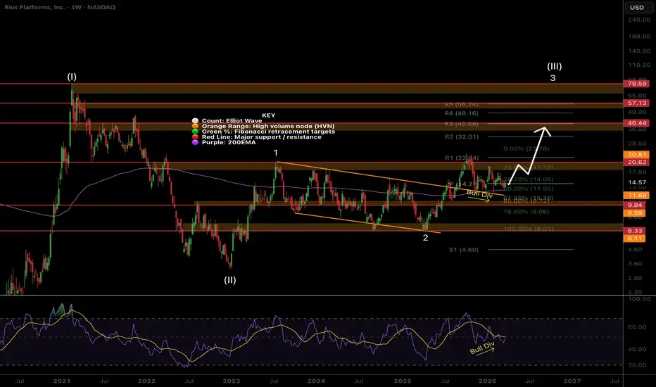Select the 40.44 red price label
Image resolution: width=656 pixels, height=387 pixels.
(x=637, y=123)
